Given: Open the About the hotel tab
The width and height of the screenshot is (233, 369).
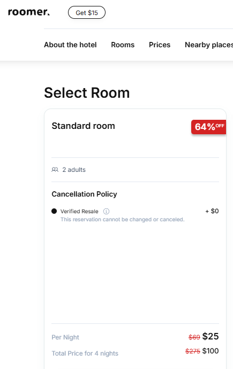Looking at the screenshot, I should (x=70, y=45).
